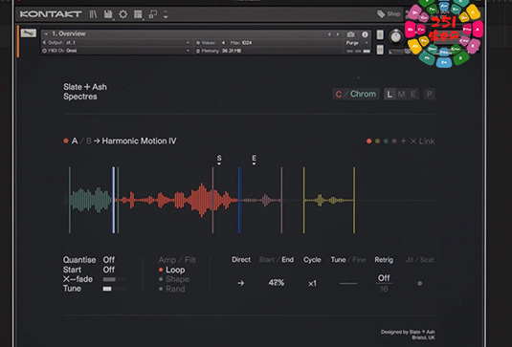The image size is (512, 347).
Task: Select layer B
Action: point(88,141)
